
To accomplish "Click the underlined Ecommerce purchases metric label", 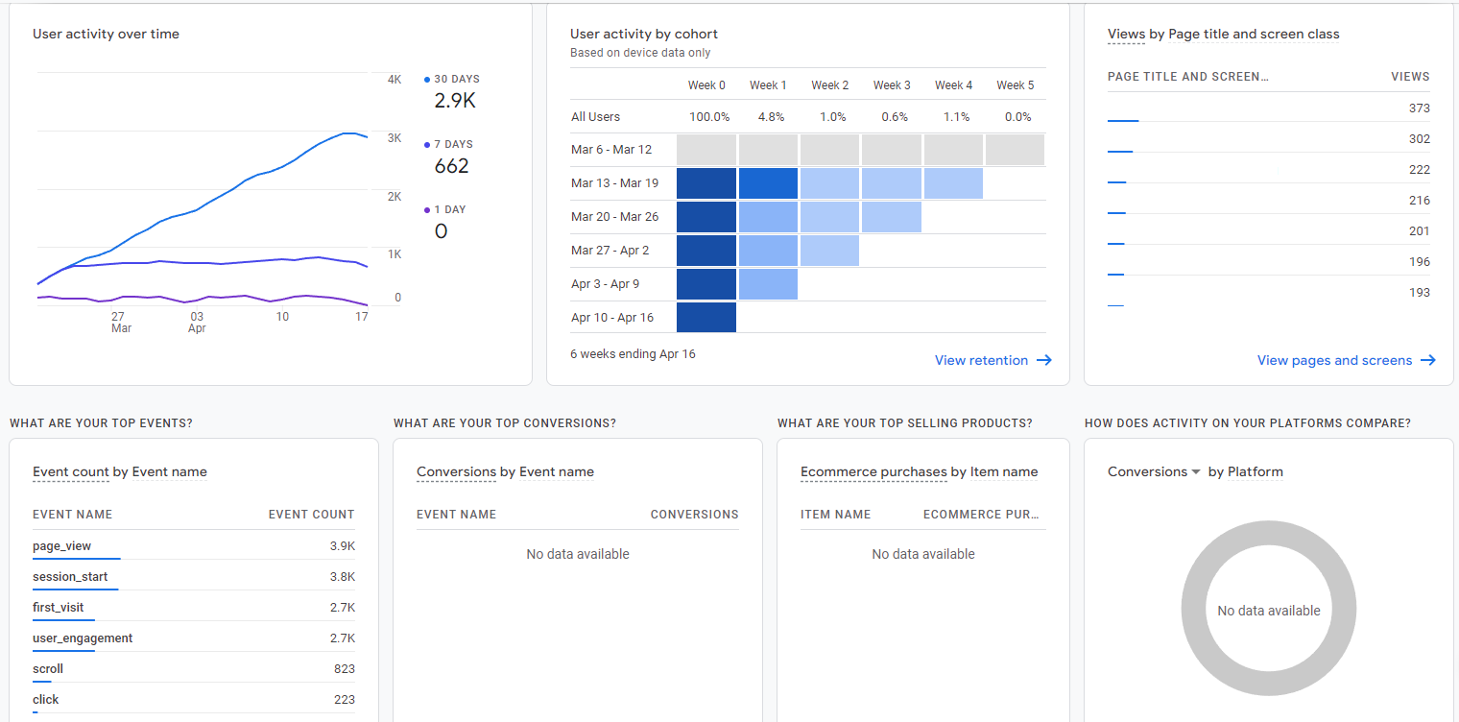I will pyautogui.click(x=873, y=471).
